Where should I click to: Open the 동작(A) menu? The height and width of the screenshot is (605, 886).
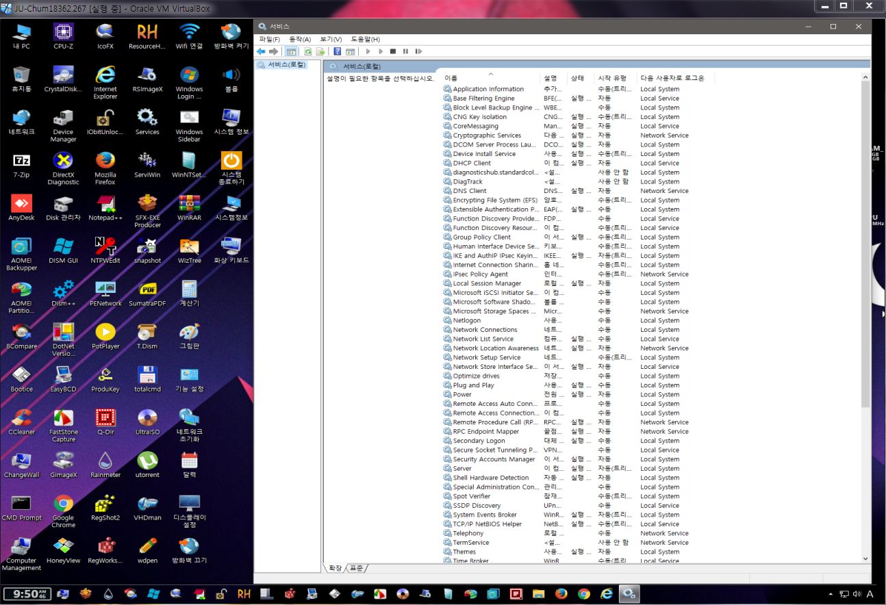point(300,39)
